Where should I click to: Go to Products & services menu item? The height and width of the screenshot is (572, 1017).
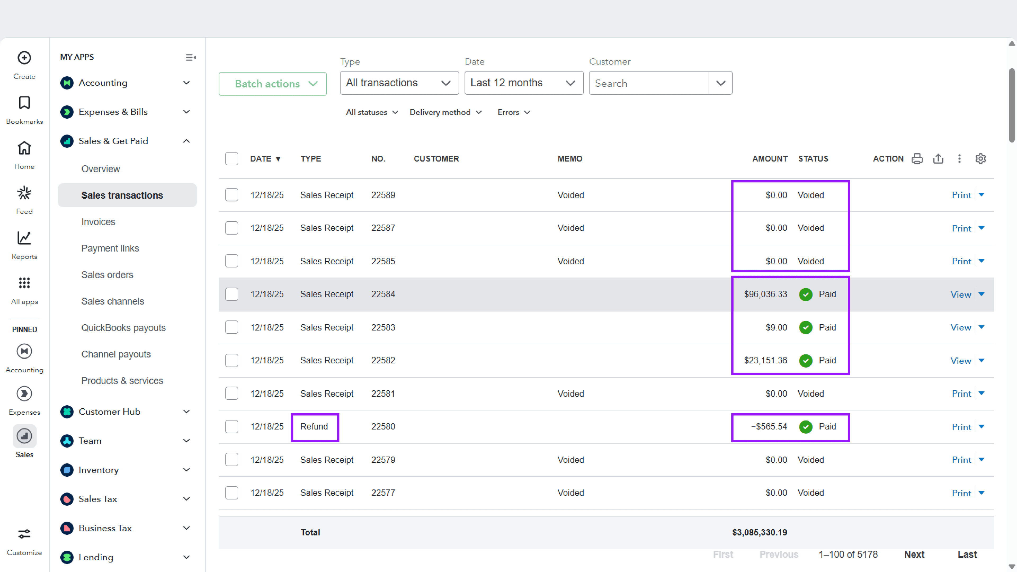122,381
